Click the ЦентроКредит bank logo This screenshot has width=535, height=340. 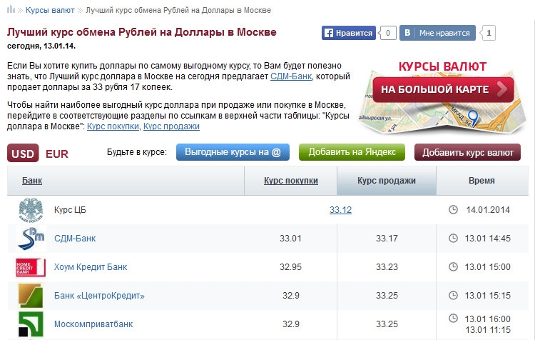31,296
